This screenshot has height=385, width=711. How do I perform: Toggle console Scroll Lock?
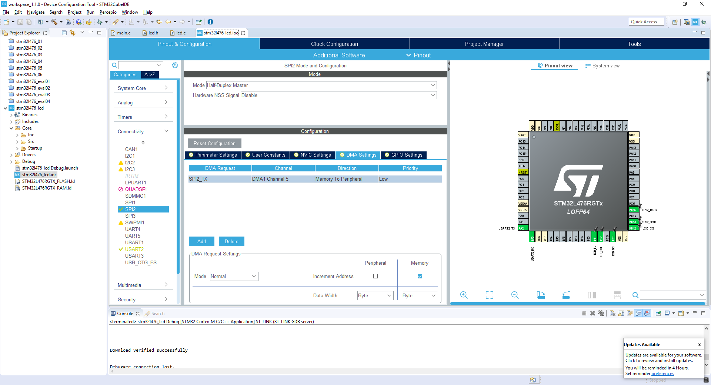point(621,313)
